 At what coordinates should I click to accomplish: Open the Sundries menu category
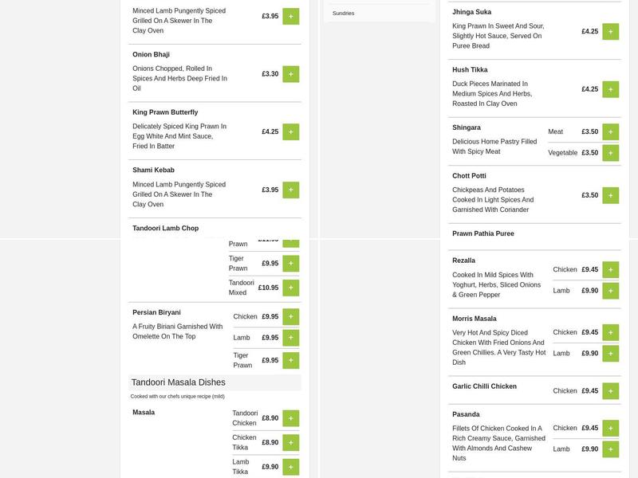pos(344,14)
